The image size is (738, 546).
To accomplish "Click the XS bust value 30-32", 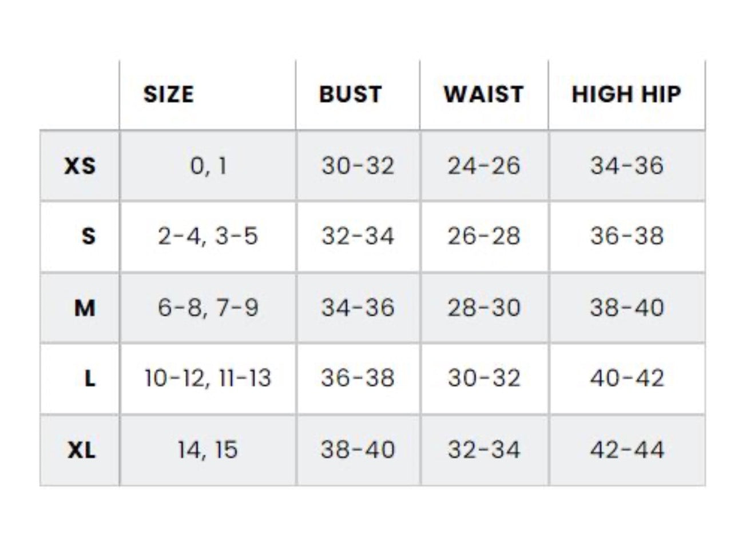I will click(x=358, y=166).
